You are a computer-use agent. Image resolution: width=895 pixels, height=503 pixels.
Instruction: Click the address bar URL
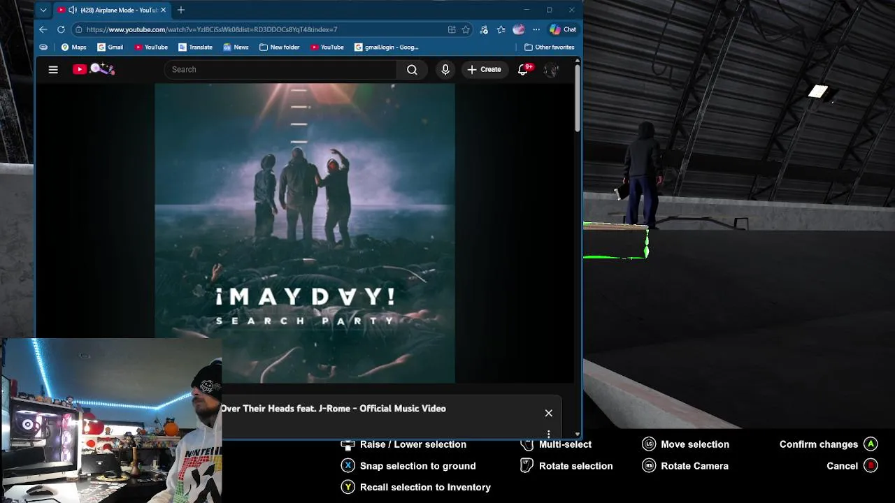pyautogui.click(x=212, y=29)
